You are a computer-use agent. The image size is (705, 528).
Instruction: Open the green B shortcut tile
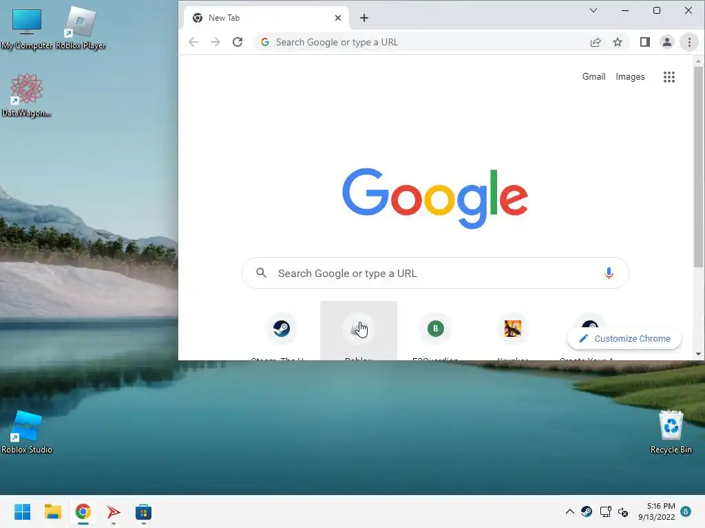[435, 331]
